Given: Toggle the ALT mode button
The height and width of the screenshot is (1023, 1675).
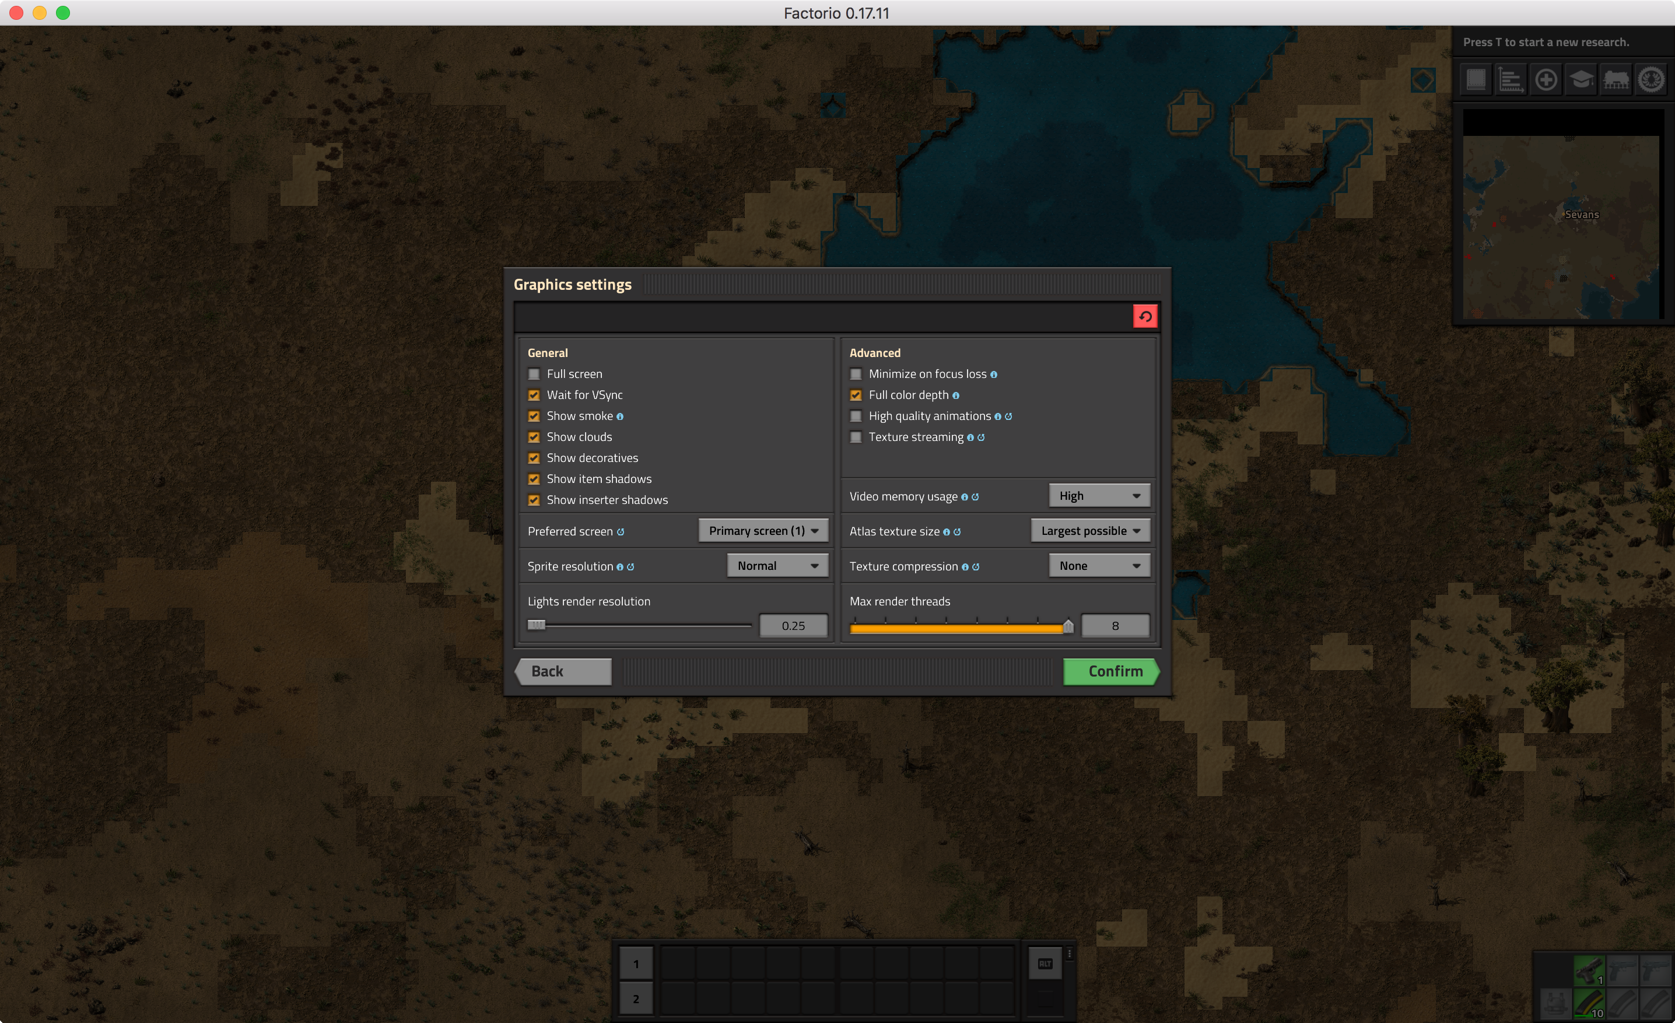Looking at the screenshot, I should [x=1045, y=963].
